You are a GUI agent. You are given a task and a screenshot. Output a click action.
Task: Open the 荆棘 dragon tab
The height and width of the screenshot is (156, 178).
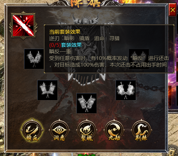click(x=142, y=131)
